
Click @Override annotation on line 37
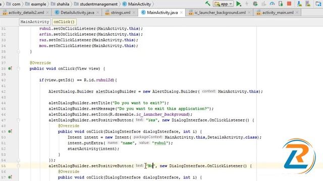(x=40, y=63)
